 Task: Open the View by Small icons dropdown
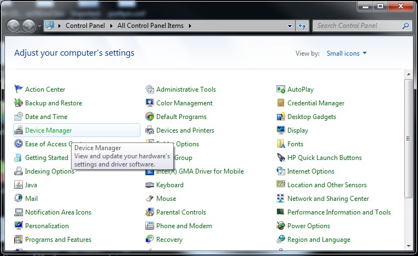(346, 53)
